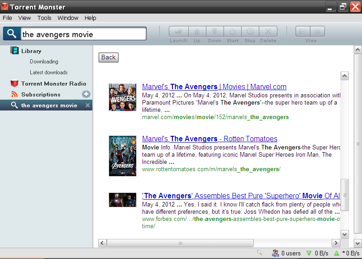
Task: Open the Tools menu
Action: pyautogui.click(x=44, y=18)
